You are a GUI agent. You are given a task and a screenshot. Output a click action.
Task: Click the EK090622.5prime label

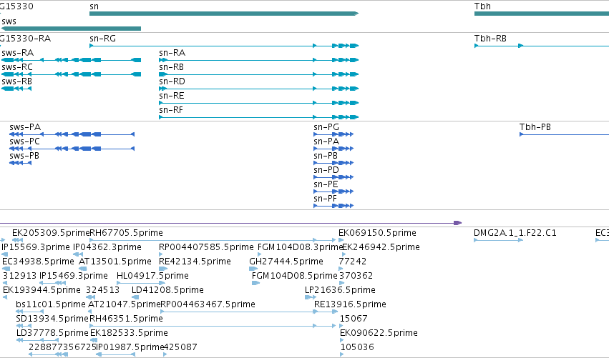click(x=379, y=333)
